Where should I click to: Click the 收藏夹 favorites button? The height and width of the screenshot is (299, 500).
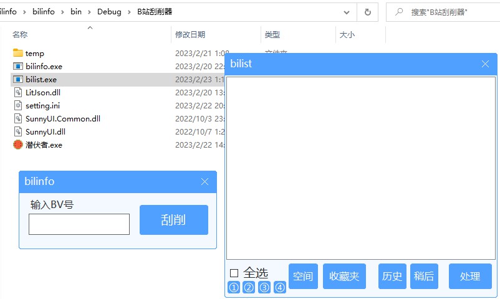(x=344, y=277)
